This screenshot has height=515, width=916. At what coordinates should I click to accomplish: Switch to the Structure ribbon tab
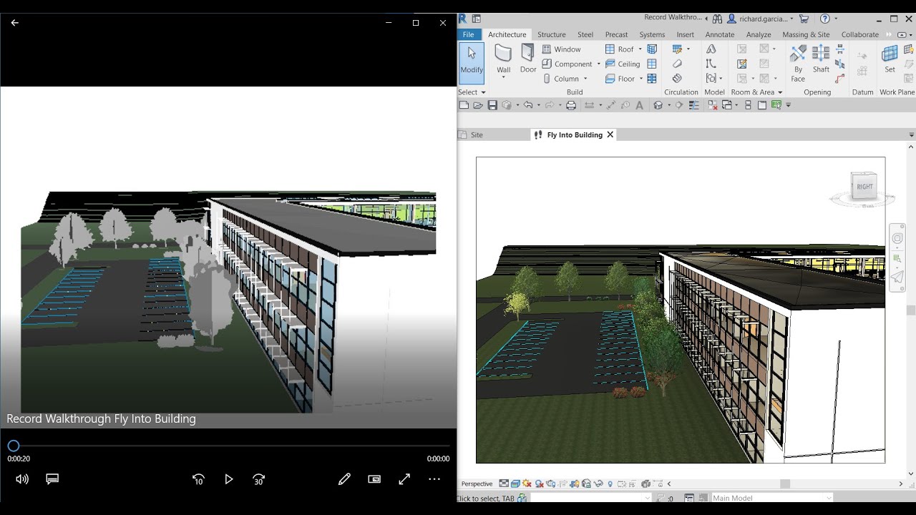coord(552,34)
